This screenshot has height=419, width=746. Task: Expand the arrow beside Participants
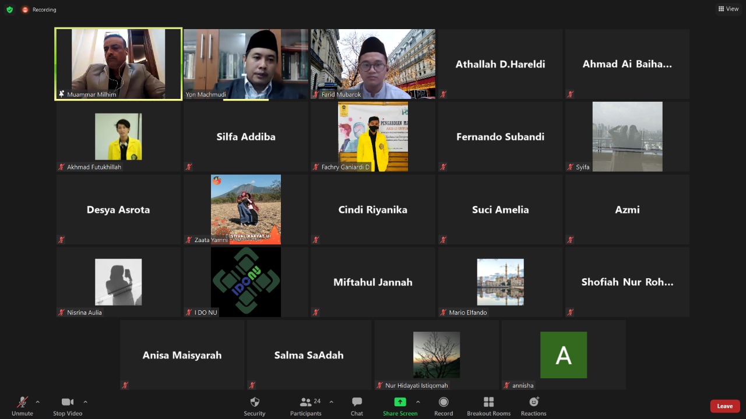tap(331, 402)
